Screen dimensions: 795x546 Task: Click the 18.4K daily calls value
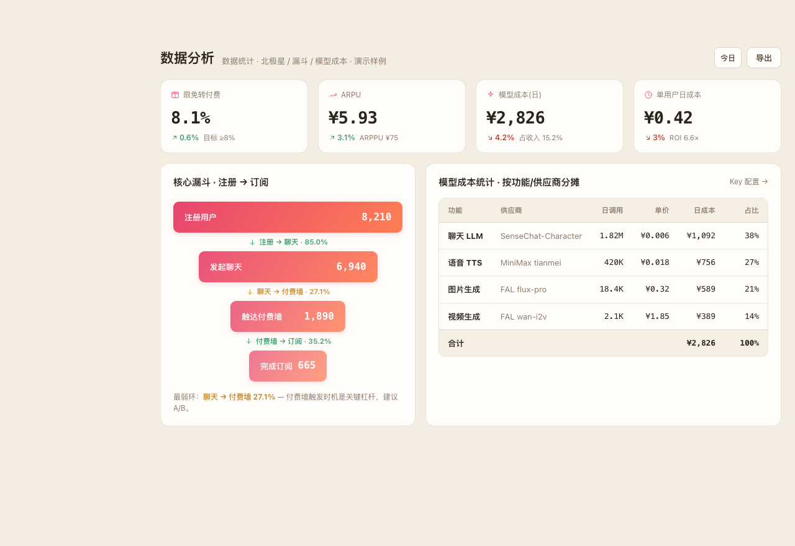(611, 289)
